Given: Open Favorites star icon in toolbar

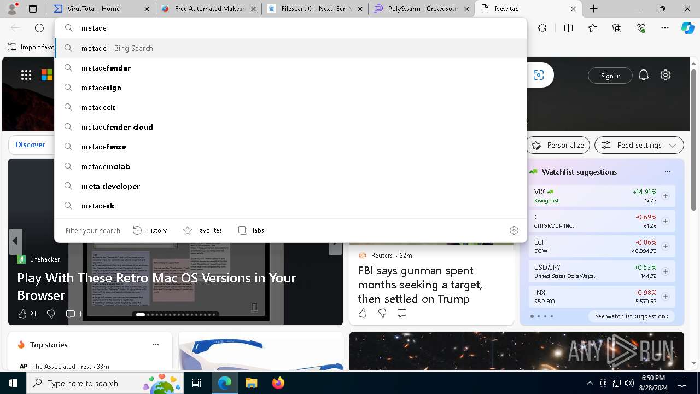Looking at the screenshot, I should (x=593, y=28).
